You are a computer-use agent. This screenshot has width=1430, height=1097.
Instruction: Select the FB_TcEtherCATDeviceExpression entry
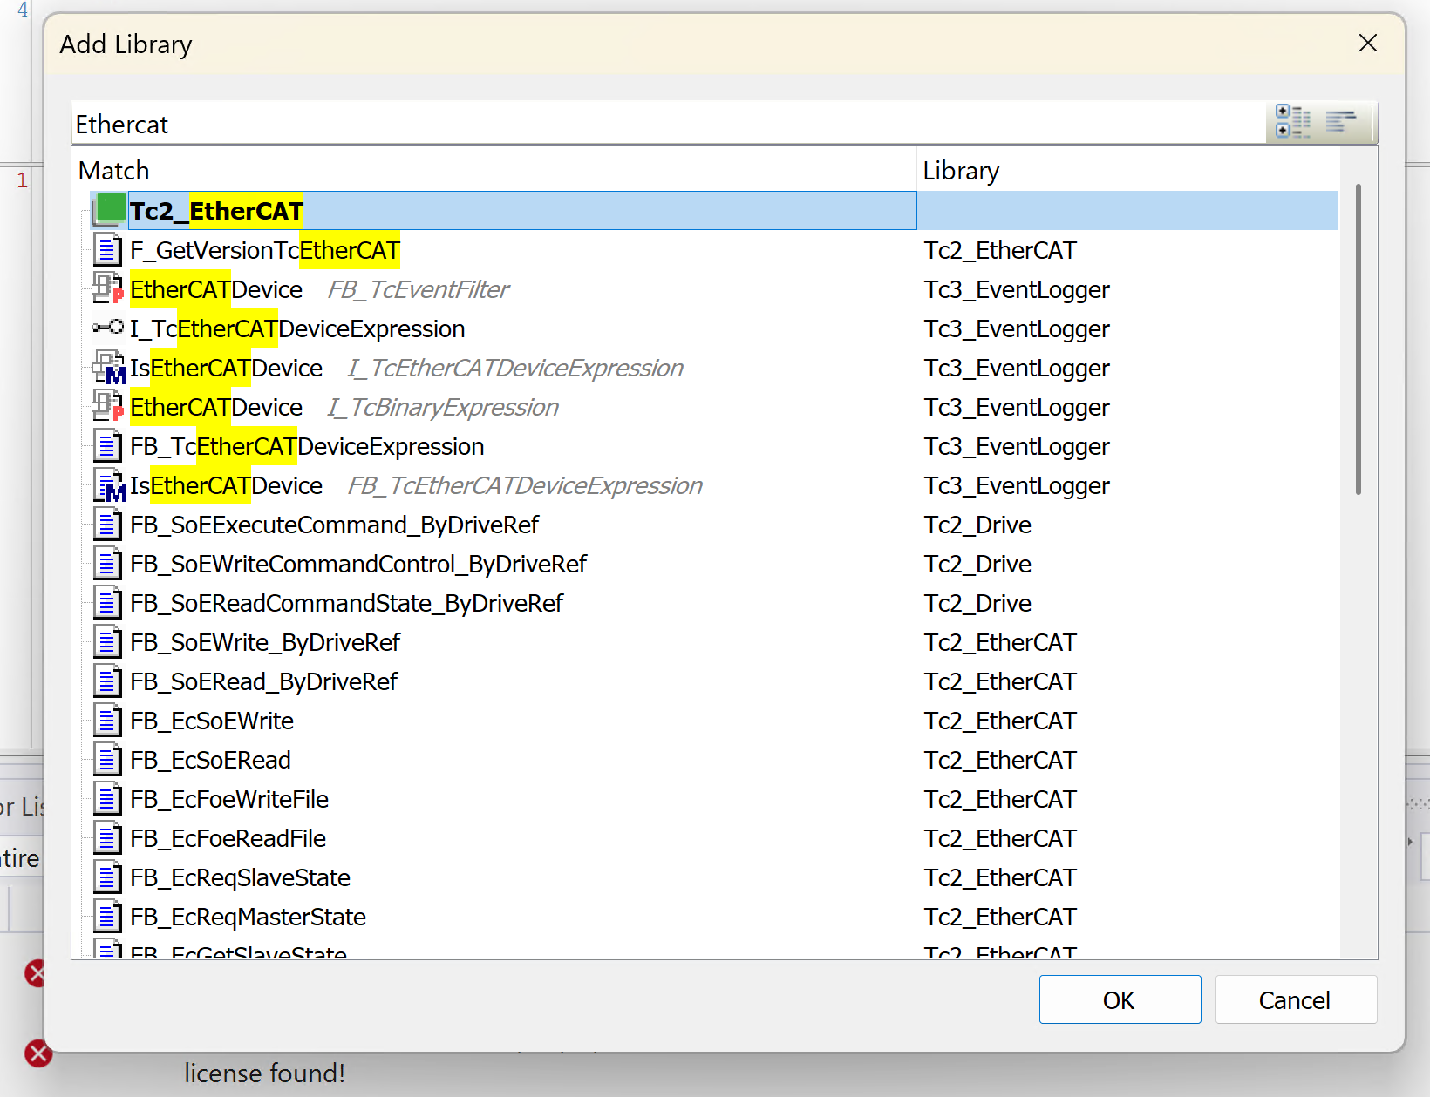(x=307, y=446)
